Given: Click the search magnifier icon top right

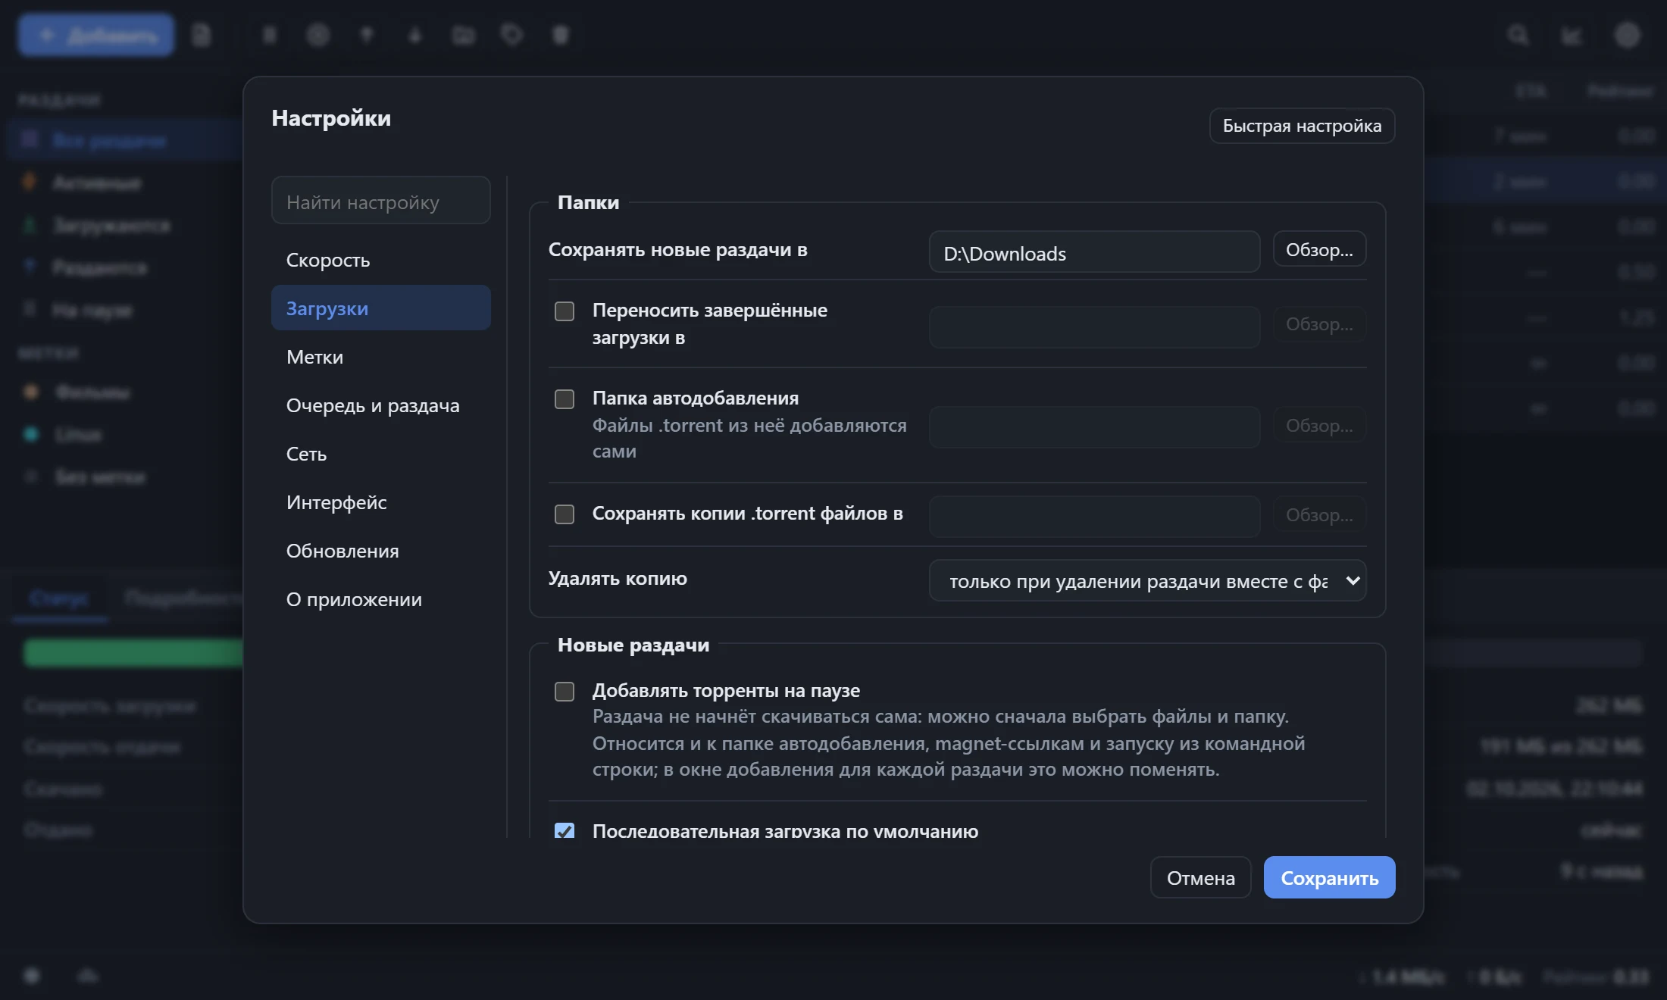Looking at the screenshot, I should [x=1518, y=35].
